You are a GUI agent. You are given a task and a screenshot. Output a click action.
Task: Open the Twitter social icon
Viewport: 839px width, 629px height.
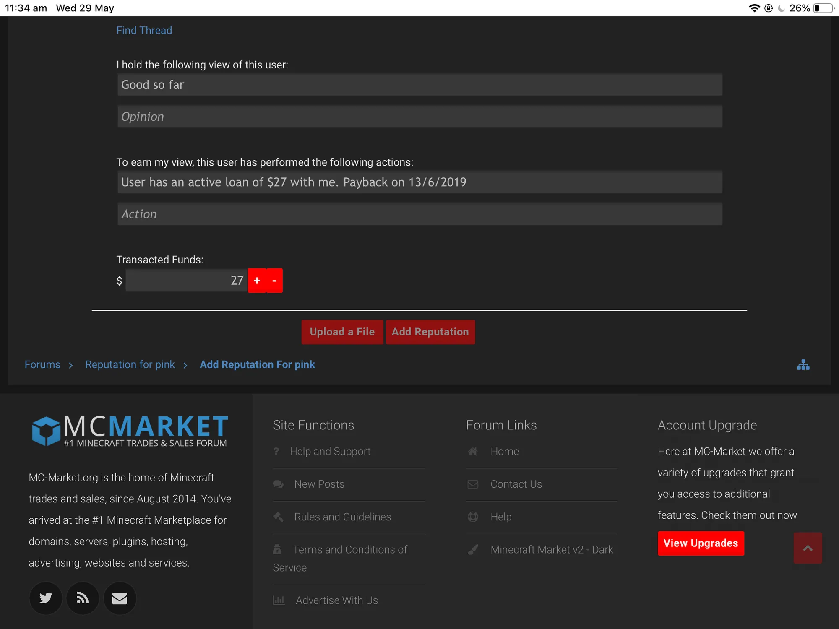coord(46,598)
